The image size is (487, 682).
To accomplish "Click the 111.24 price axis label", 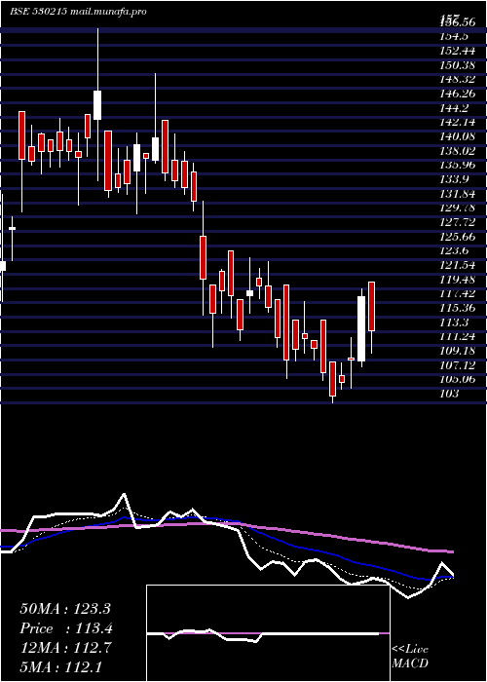I will tap(457, 337).
